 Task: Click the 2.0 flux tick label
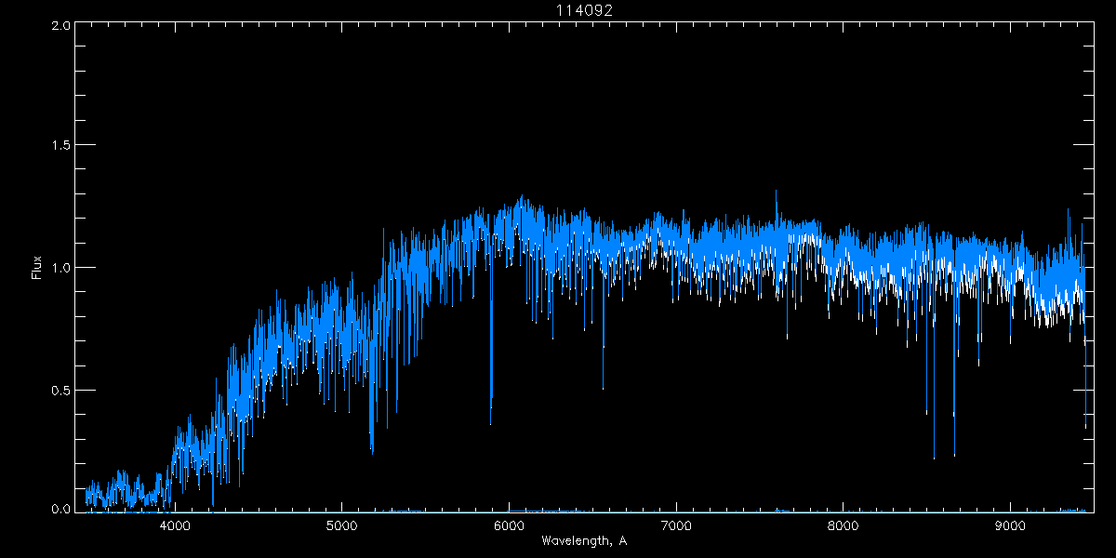click(60, 25)
